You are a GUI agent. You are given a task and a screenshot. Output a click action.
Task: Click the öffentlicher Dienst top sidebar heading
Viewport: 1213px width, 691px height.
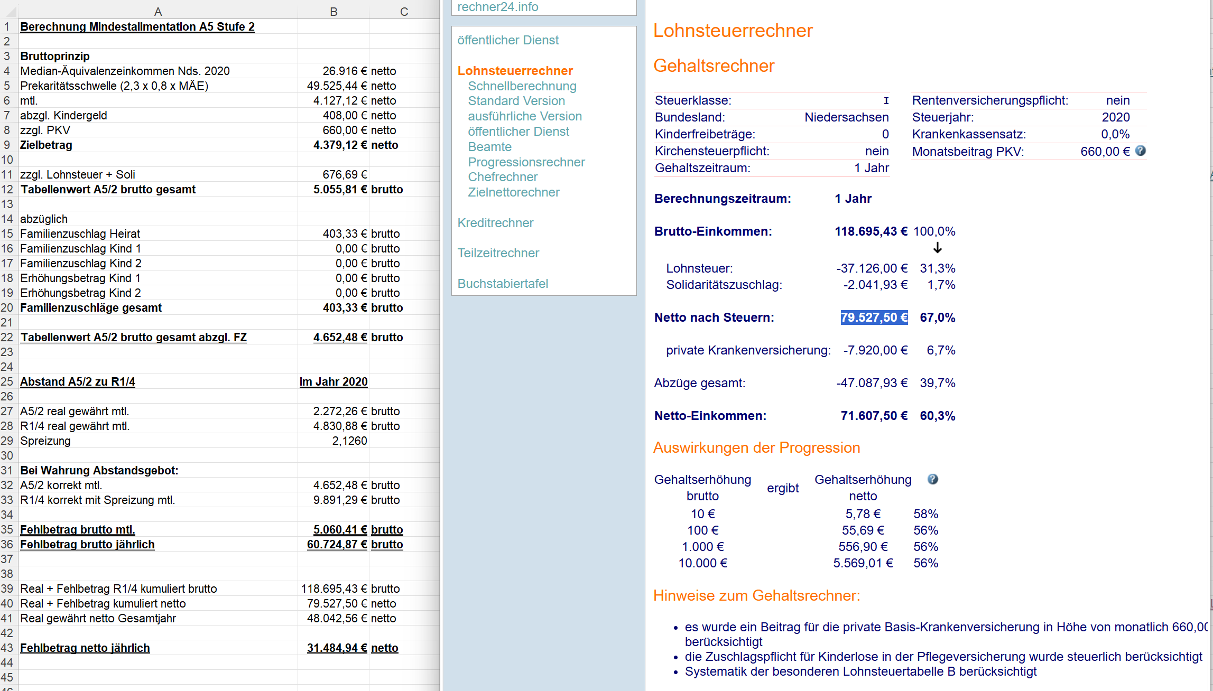tap(507, 40)
